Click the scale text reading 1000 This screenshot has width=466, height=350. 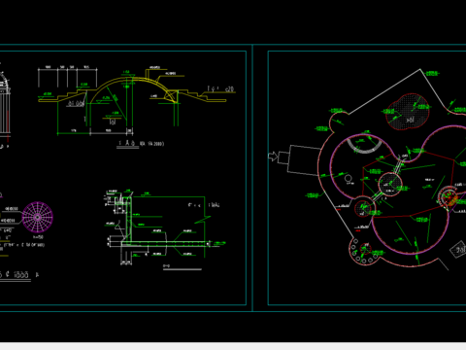[x=21, y=275]
